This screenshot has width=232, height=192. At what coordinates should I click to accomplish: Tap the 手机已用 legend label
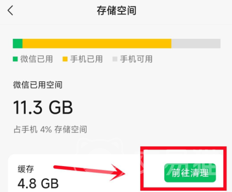(x=87, y=59)
